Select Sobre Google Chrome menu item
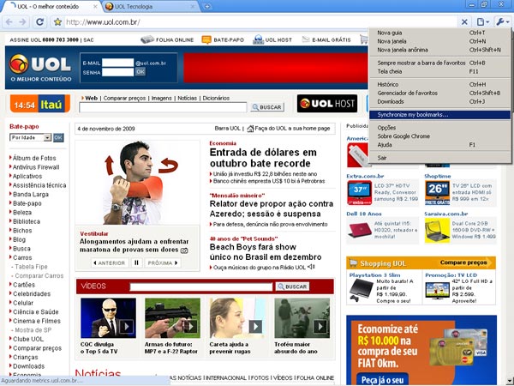Viewport: 514px width, 386px height. tap(439, 136)
